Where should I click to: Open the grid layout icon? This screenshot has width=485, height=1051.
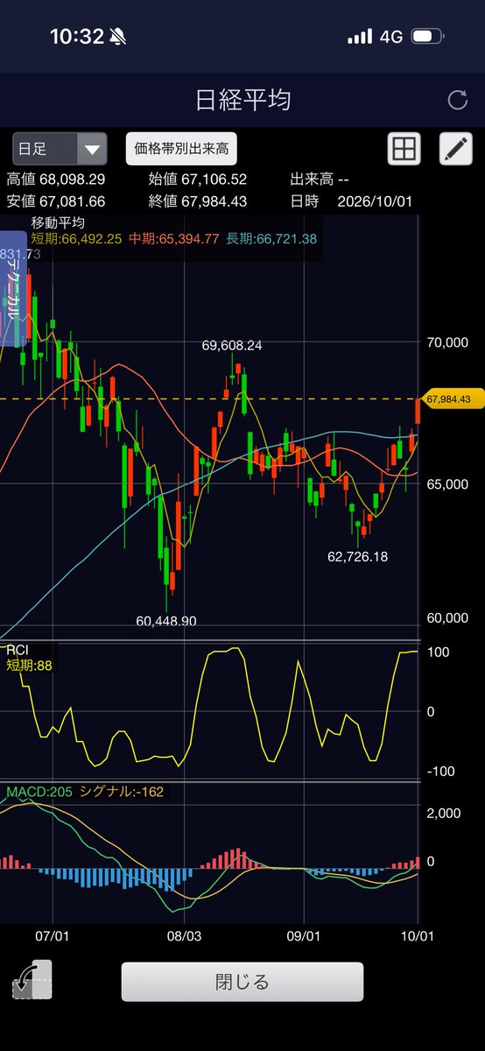point(404,149)
